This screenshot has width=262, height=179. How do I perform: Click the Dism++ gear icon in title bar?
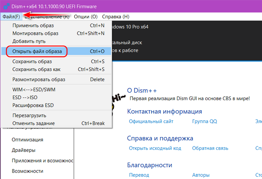pos(6,6)
